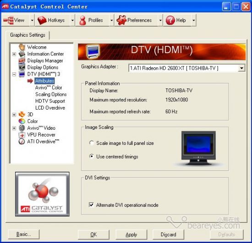Image resolution: width=252 pixels, height=243 pixels.
Task: Uncheck Alternate DVI operational mode
Action: [91, 205]
